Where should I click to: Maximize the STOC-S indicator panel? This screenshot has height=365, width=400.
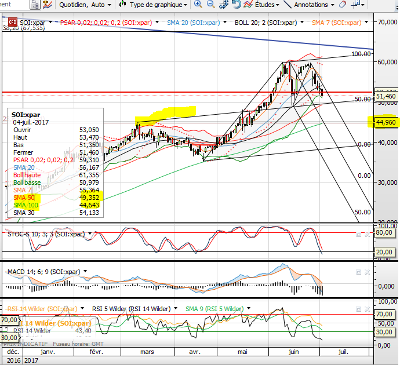coord(358,235)
